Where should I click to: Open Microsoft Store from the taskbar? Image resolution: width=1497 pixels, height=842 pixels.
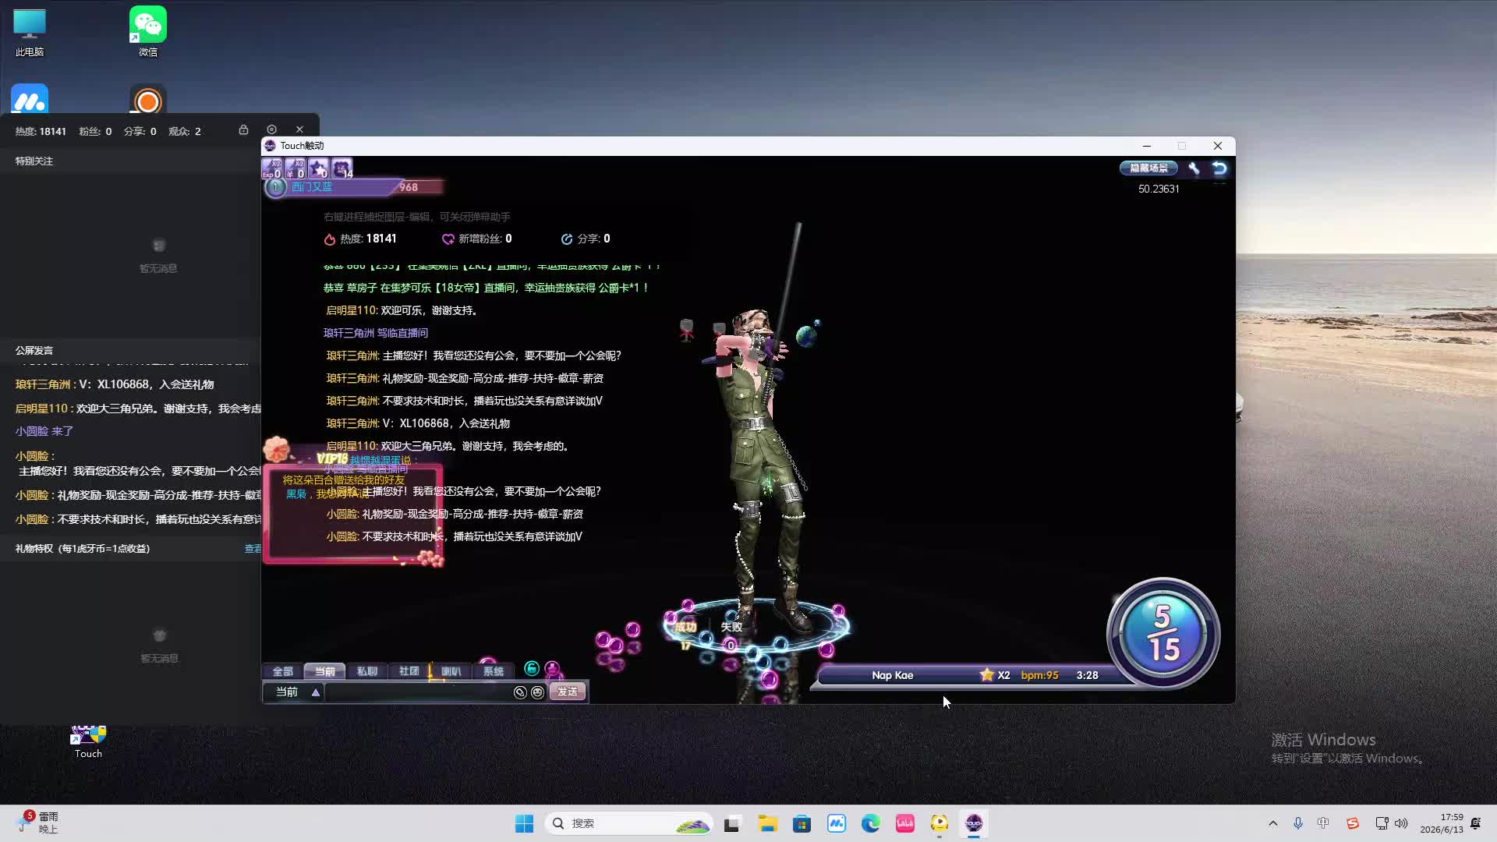[802, 823]
